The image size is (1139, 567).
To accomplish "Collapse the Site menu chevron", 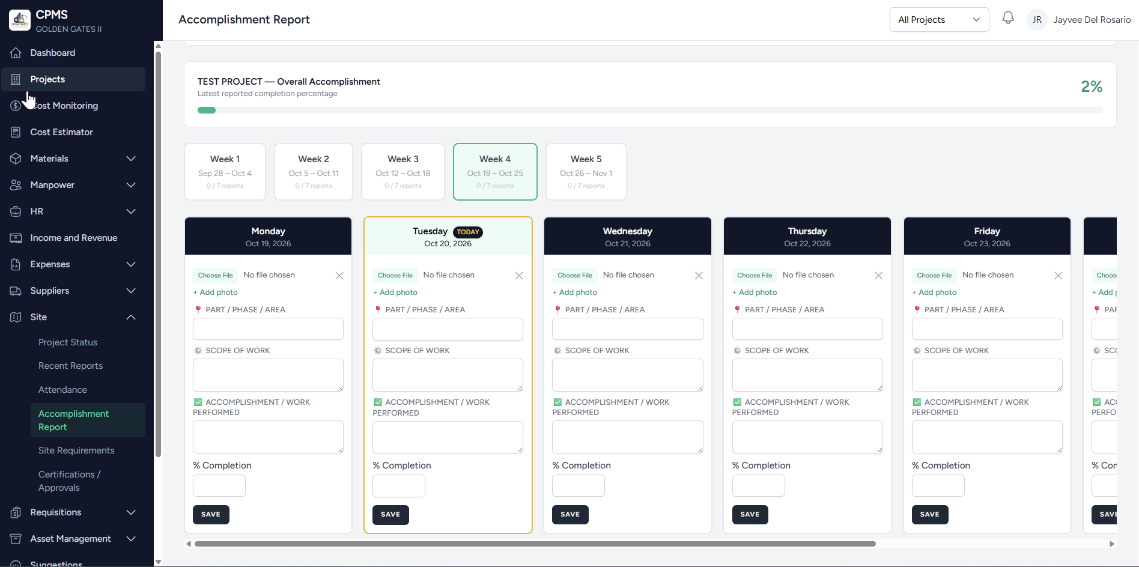I will pos(131,317).
